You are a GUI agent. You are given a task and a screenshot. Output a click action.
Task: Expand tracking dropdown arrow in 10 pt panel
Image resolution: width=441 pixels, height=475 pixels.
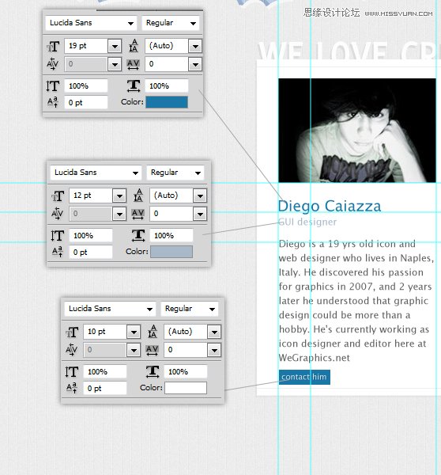pyautogui.click(x=214, y=350)
